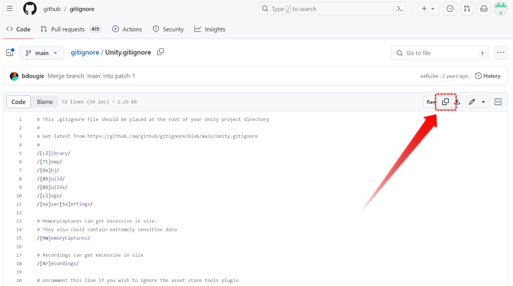The image size is (513, 286).
Task: Click the 'Get latest from' URL comment
Action: coord(147,136)
